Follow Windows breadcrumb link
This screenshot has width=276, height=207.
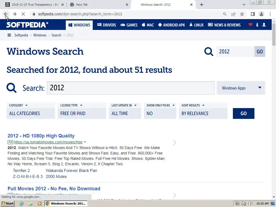point(40,35)
